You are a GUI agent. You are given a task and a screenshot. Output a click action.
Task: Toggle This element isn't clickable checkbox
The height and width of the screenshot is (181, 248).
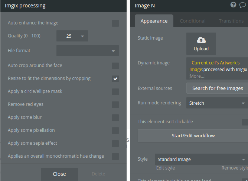click(x=245, y=122)
